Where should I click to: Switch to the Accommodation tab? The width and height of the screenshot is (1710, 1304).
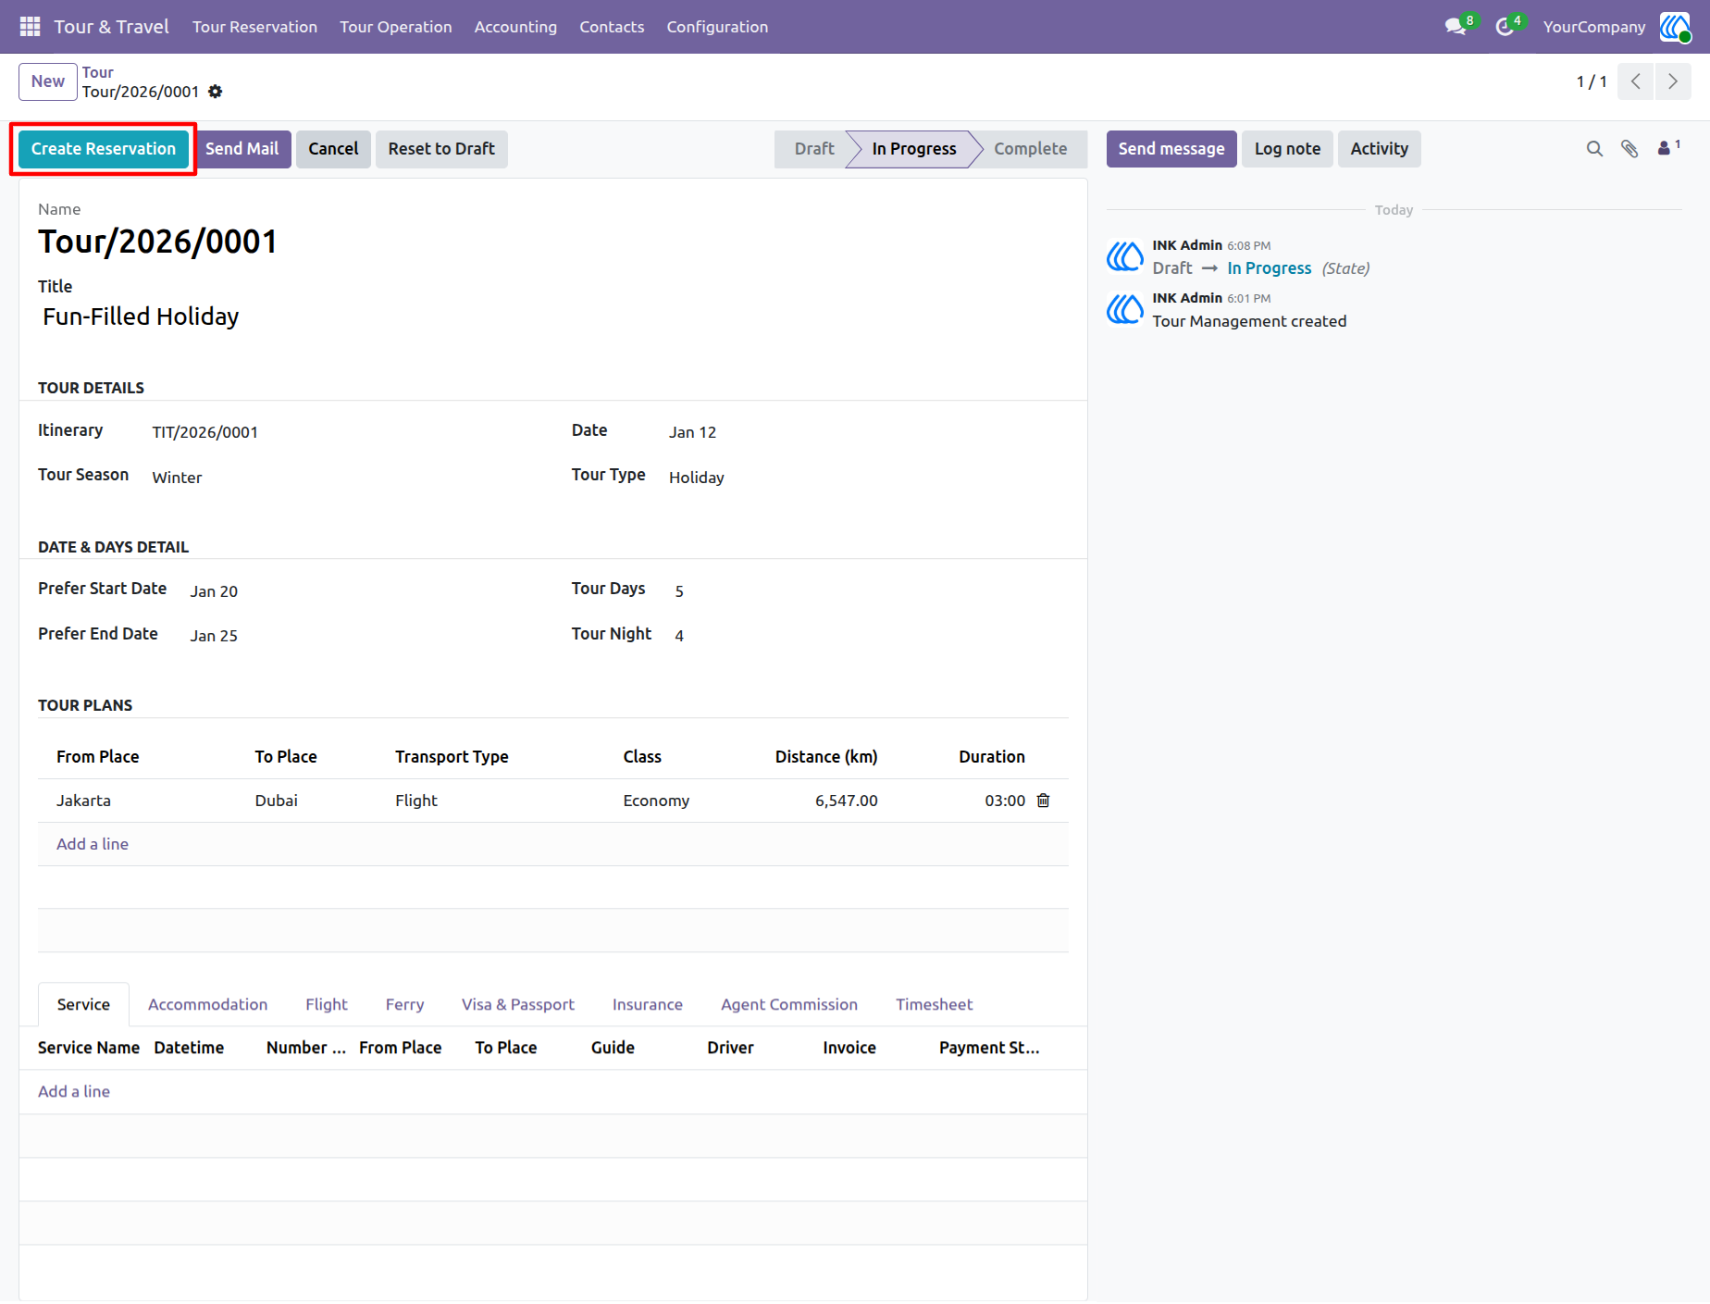(207, 1004)
